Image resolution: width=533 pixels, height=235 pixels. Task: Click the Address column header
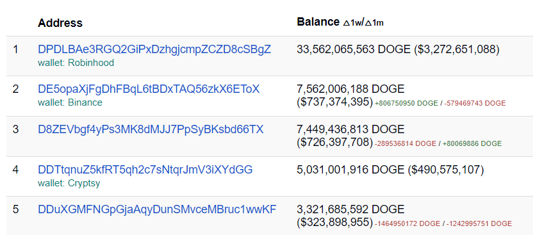click(60, 23)
